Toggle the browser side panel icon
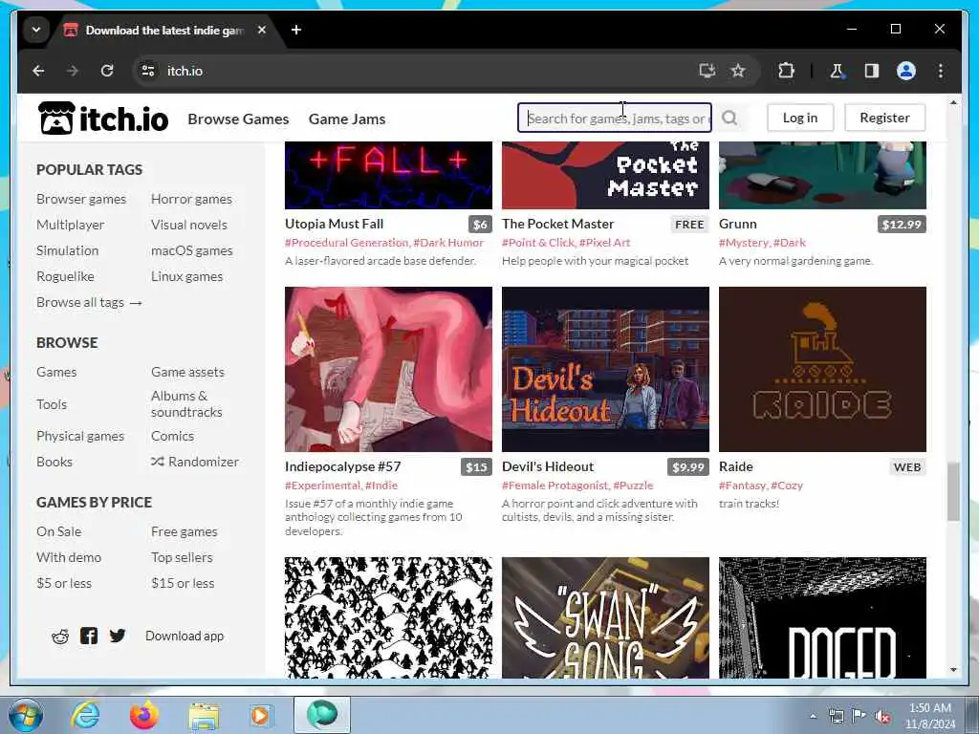 click(x=872, y=71)
